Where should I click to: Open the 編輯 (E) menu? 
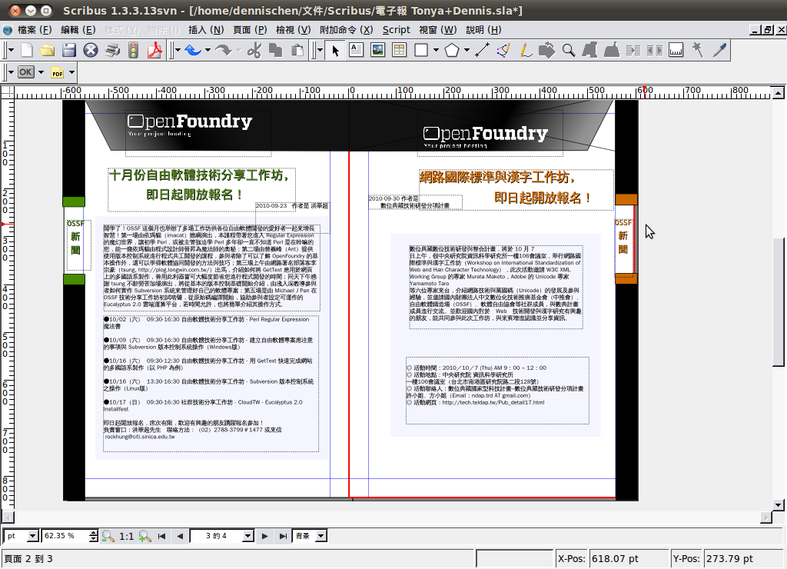(x=78, y=30)
